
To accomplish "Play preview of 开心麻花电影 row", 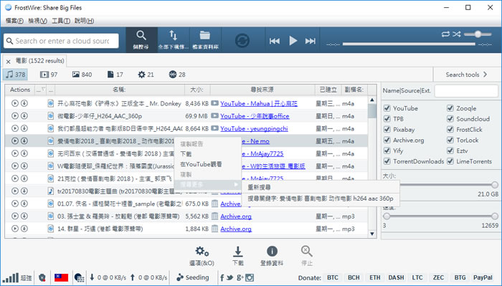I will click(15, 103).
